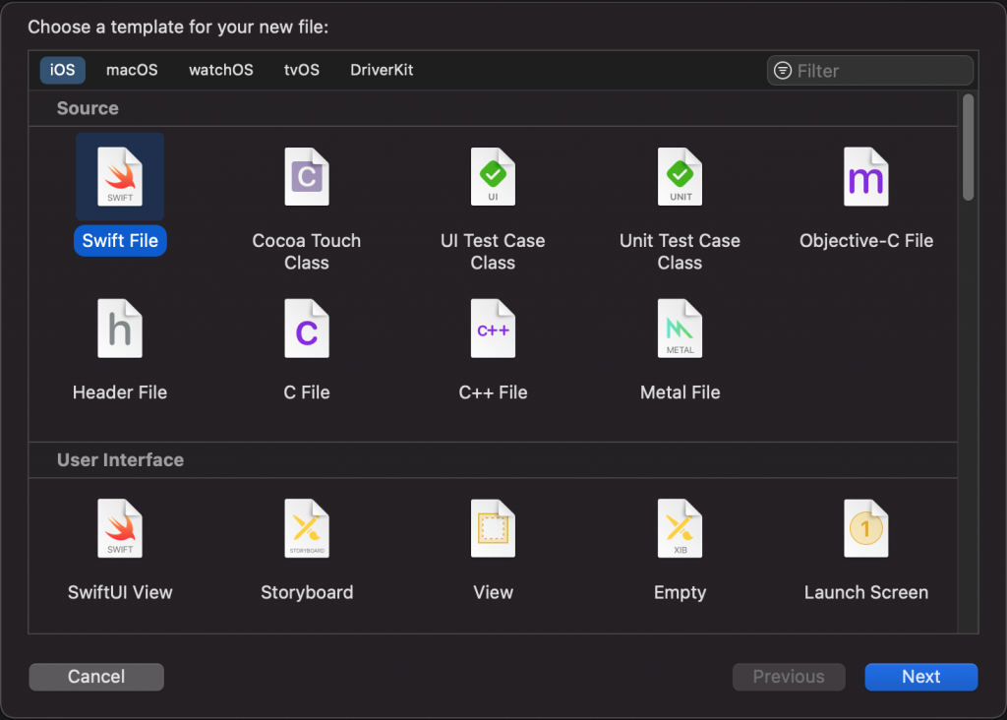Open the watchOS platform tab
The height and width of the screenshot is (720, 1007).
coord(221,70)
